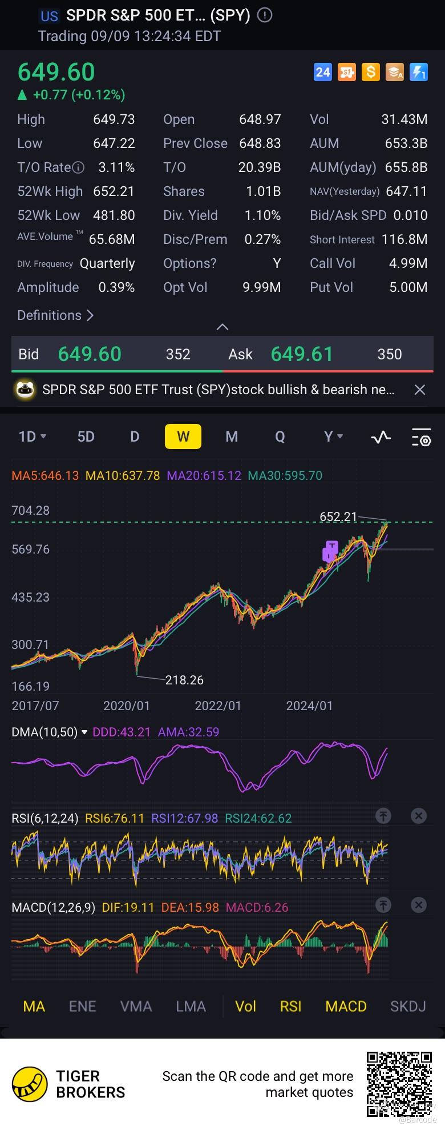Toggle the VMA overlay indicator
The height and width of the screenshot is (1130, 445).
(x=136, y=1006)
